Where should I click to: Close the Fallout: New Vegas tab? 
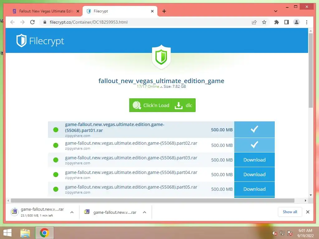(78, 11)
